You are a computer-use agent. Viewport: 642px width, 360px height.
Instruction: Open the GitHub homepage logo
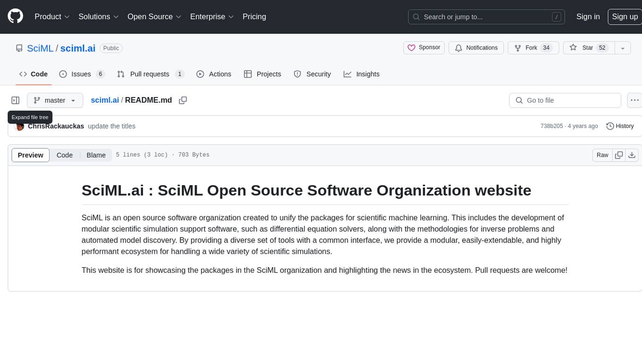point(15,16)
